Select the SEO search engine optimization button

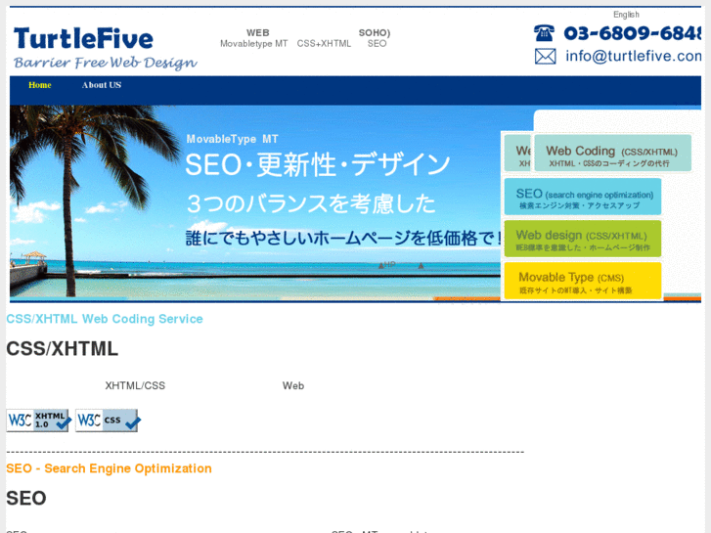583,197
